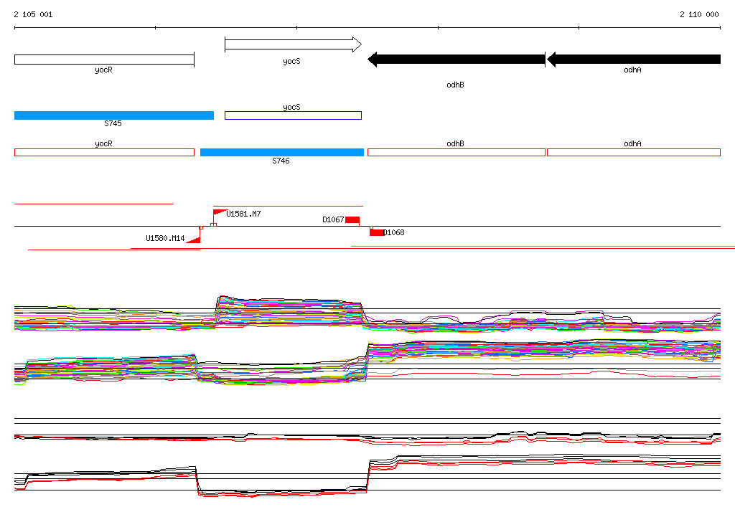The image size is (735, 512).
Task: Click the green line above odhB region
Action: 543,246
